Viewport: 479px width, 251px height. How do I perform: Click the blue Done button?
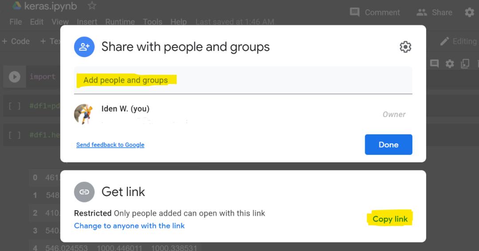[389, 145]
